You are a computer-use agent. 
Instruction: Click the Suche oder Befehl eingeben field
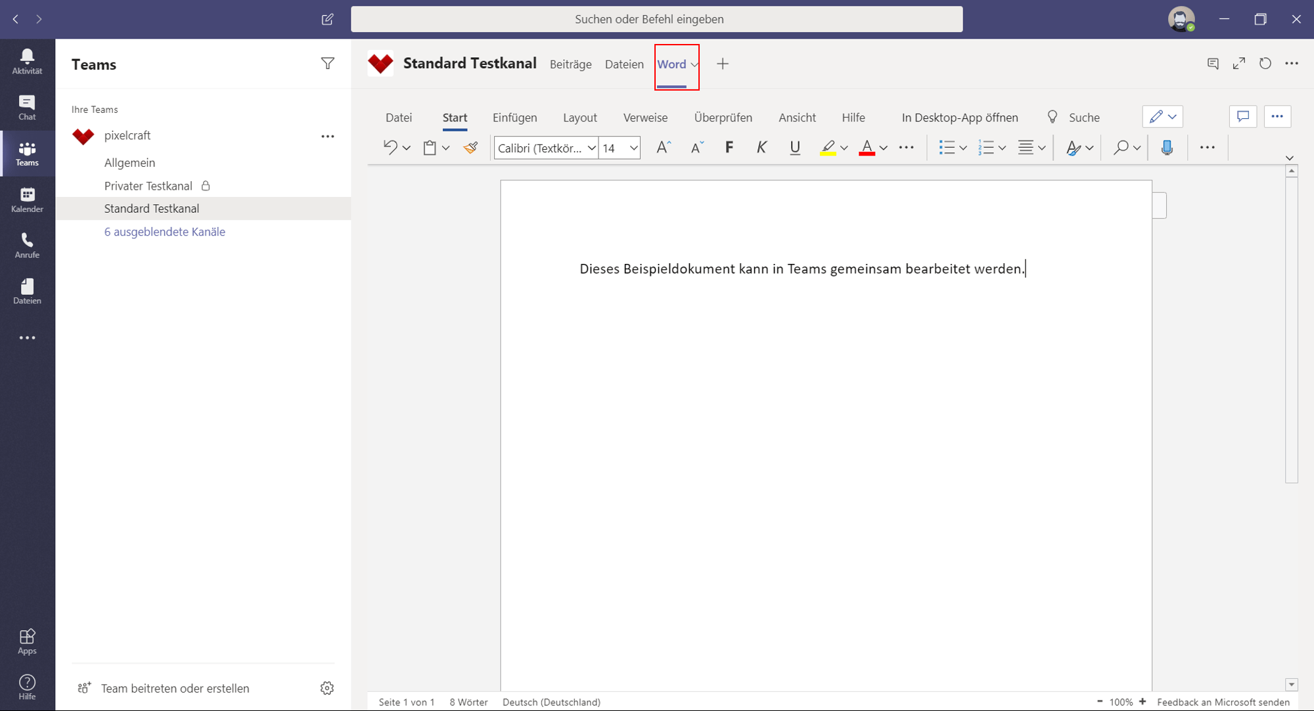pos(657,19)
